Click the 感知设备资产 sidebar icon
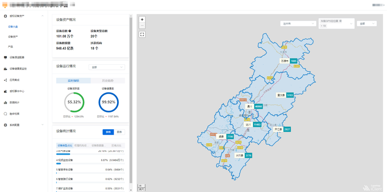The image size is (387, 192). [x=5, y=16]
